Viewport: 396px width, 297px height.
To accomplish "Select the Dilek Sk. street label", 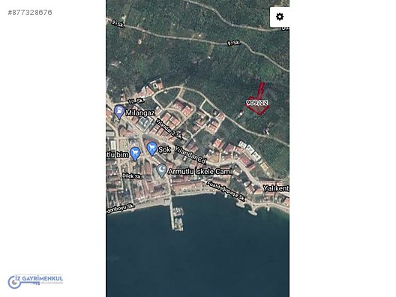I will tap(131, 176).
